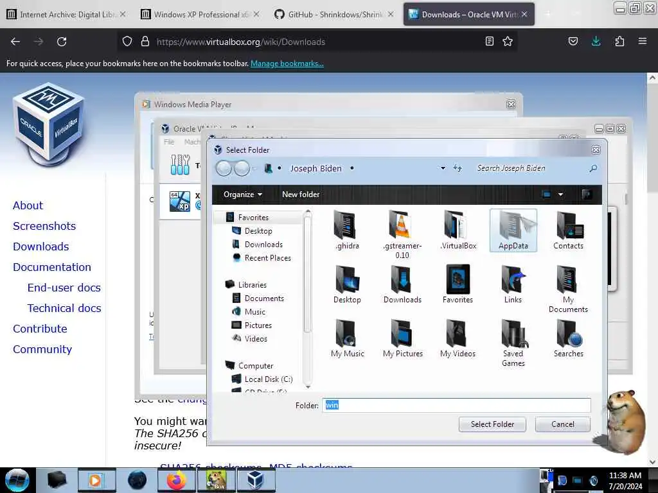This screenshot has width=658, height=493.
Task: Open the Contacts folder icon
Action: pyautogui.click(x=568, y=230)
